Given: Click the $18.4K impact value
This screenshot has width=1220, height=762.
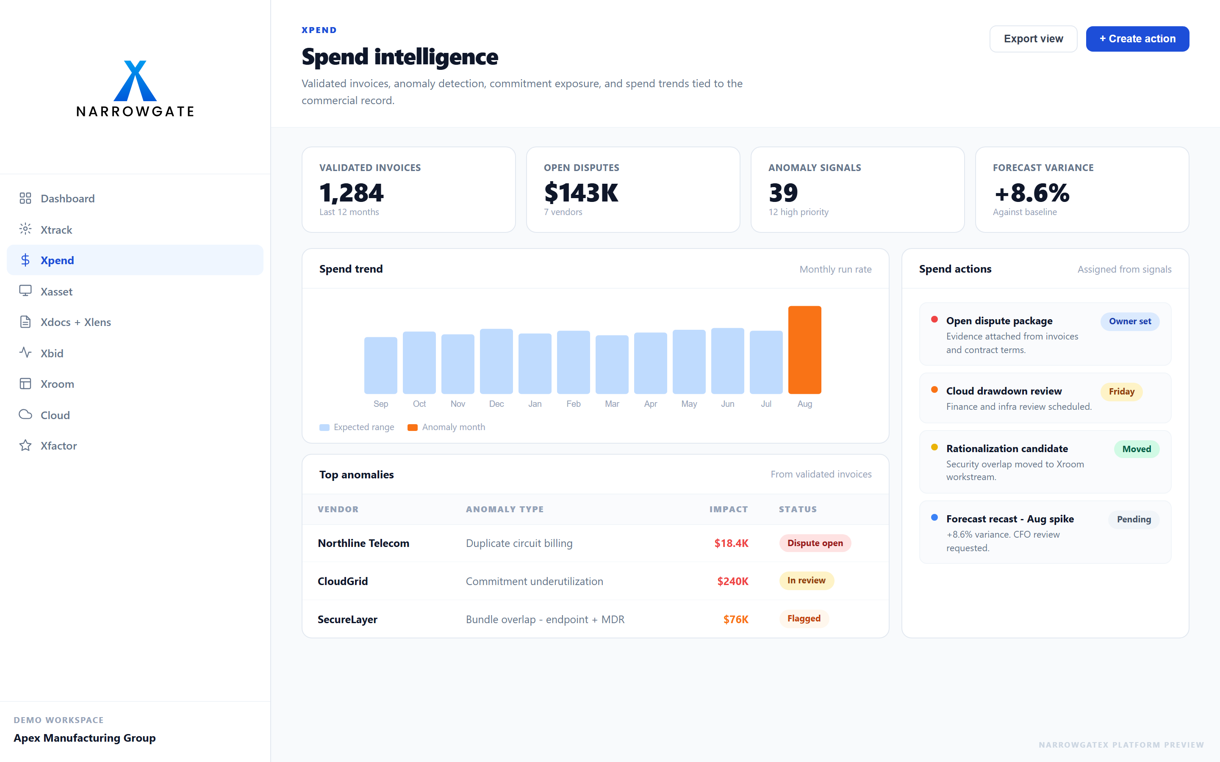Looking at the screenshot, I should pyautogui.click(x=731, y=543).
